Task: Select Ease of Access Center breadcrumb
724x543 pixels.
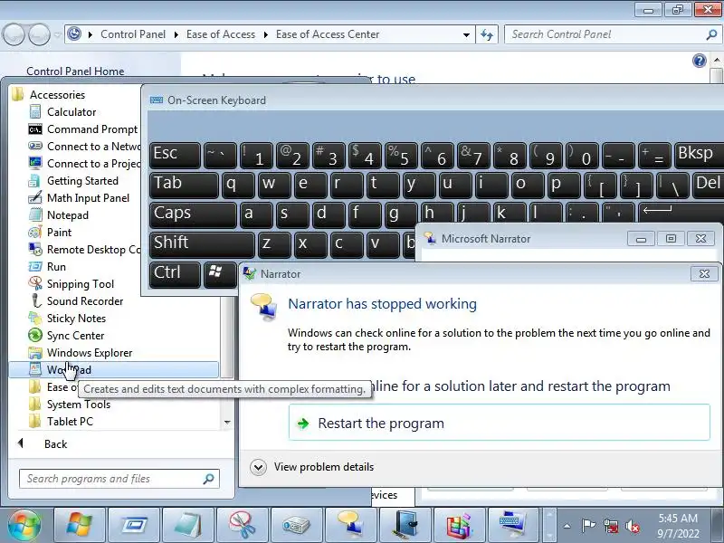Action: click(x=328, y=34)
